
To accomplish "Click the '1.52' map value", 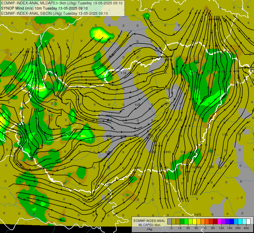I will tap(225, 135).
